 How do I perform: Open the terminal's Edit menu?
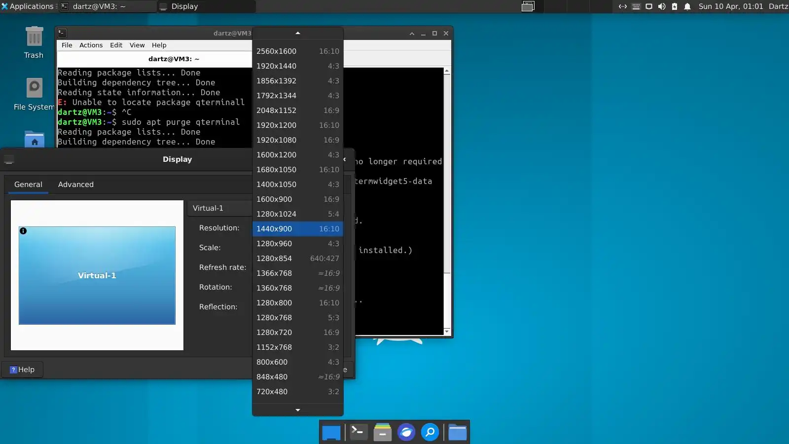click(x=116, y=45)
